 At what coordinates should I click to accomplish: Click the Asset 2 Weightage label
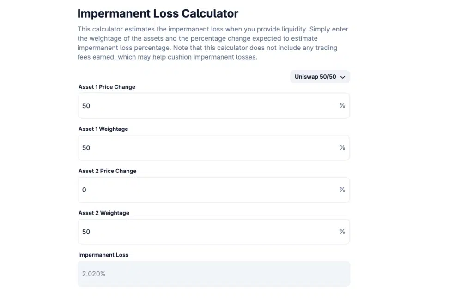click(103, 213)
